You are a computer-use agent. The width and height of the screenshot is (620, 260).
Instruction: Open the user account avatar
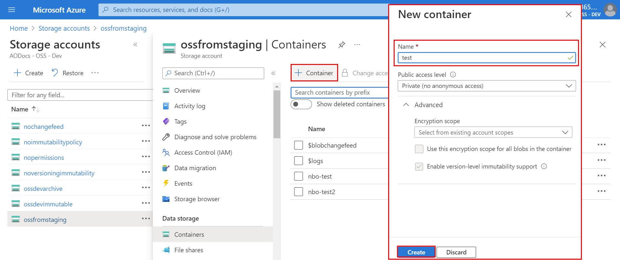coord(610,10)
